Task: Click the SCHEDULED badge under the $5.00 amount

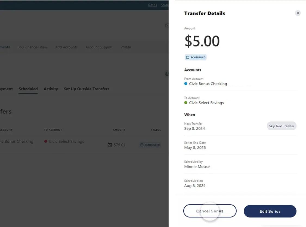Action: click(x=196, y=57)
